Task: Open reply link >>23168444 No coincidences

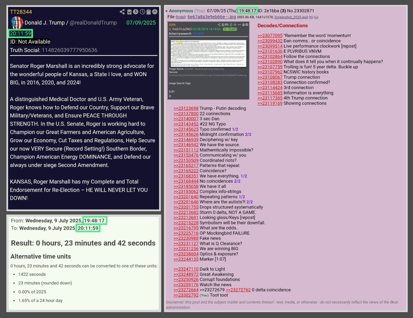Action: coord(186,181)
